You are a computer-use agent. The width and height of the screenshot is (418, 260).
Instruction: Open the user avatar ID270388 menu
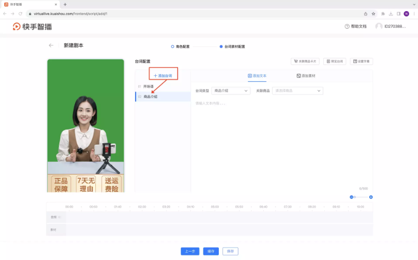tap(390, 26)
